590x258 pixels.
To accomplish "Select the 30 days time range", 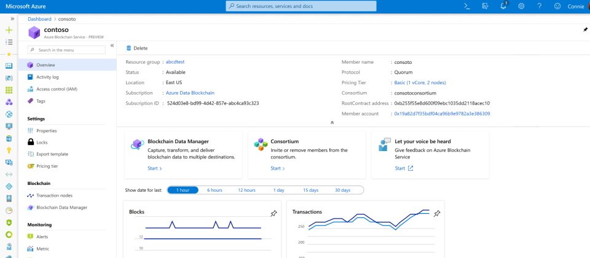I will pyautogui.click(x=342, y=190).
